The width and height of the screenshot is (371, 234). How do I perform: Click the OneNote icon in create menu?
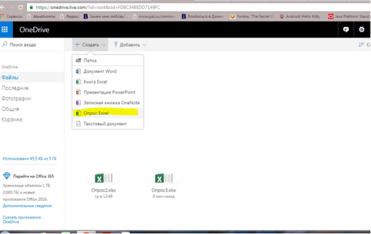click(x=78, y=102)
